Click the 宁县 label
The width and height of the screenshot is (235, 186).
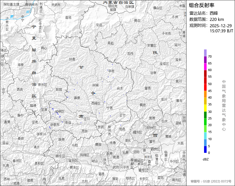point(110,108)
